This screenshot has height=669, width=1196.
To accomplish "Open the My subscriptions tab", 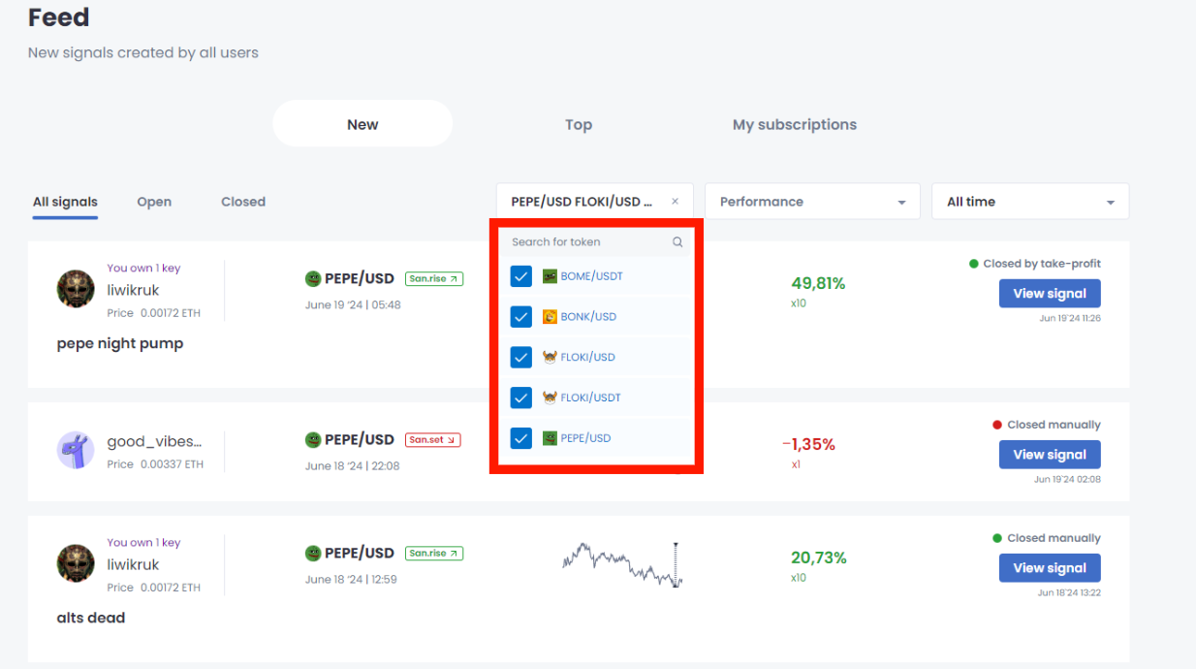I will tap(795, 124).
